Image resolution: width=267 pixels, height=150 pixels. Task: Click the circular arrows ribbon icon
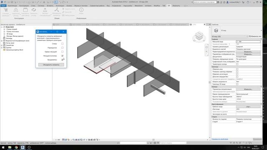(34, 10)
